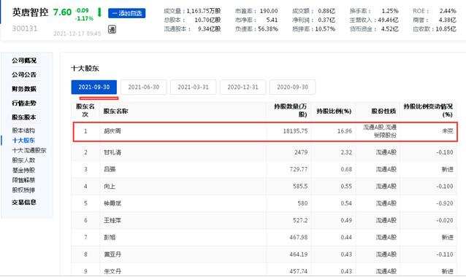Select 十大股东 in the sidebar

(23, 140)
